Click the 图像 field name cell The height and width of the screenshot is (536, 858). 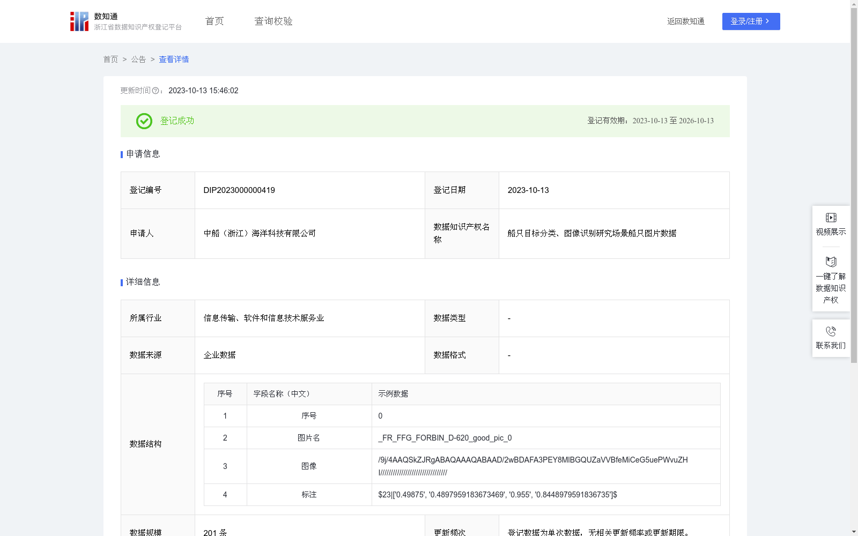[309, 466]
